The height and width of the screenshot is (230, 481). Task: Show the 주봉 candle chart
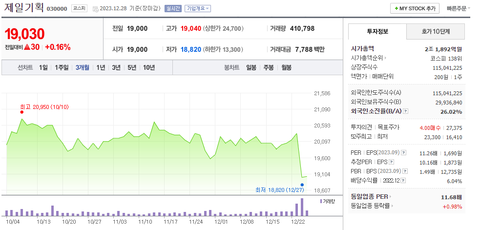269,67
